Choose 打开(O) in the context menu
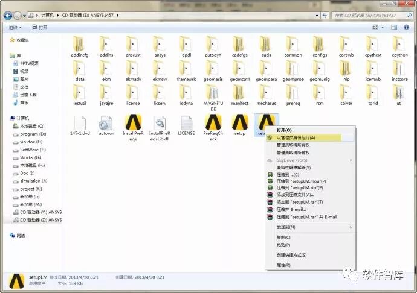 (x=310, y=130)
